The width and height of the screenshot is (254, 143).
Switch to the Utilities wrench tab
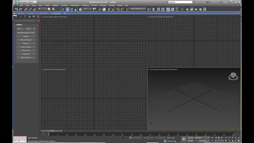[38, 17]
